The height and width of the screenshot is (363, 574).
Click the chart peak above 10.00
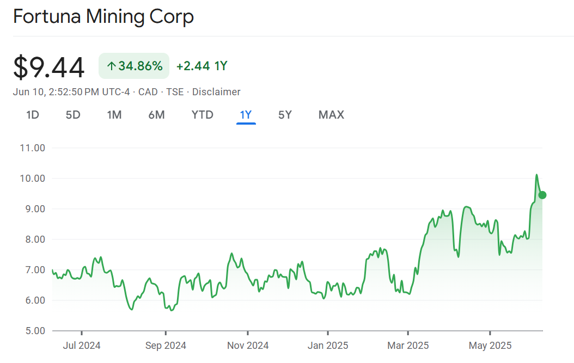[x=536, y=175]
